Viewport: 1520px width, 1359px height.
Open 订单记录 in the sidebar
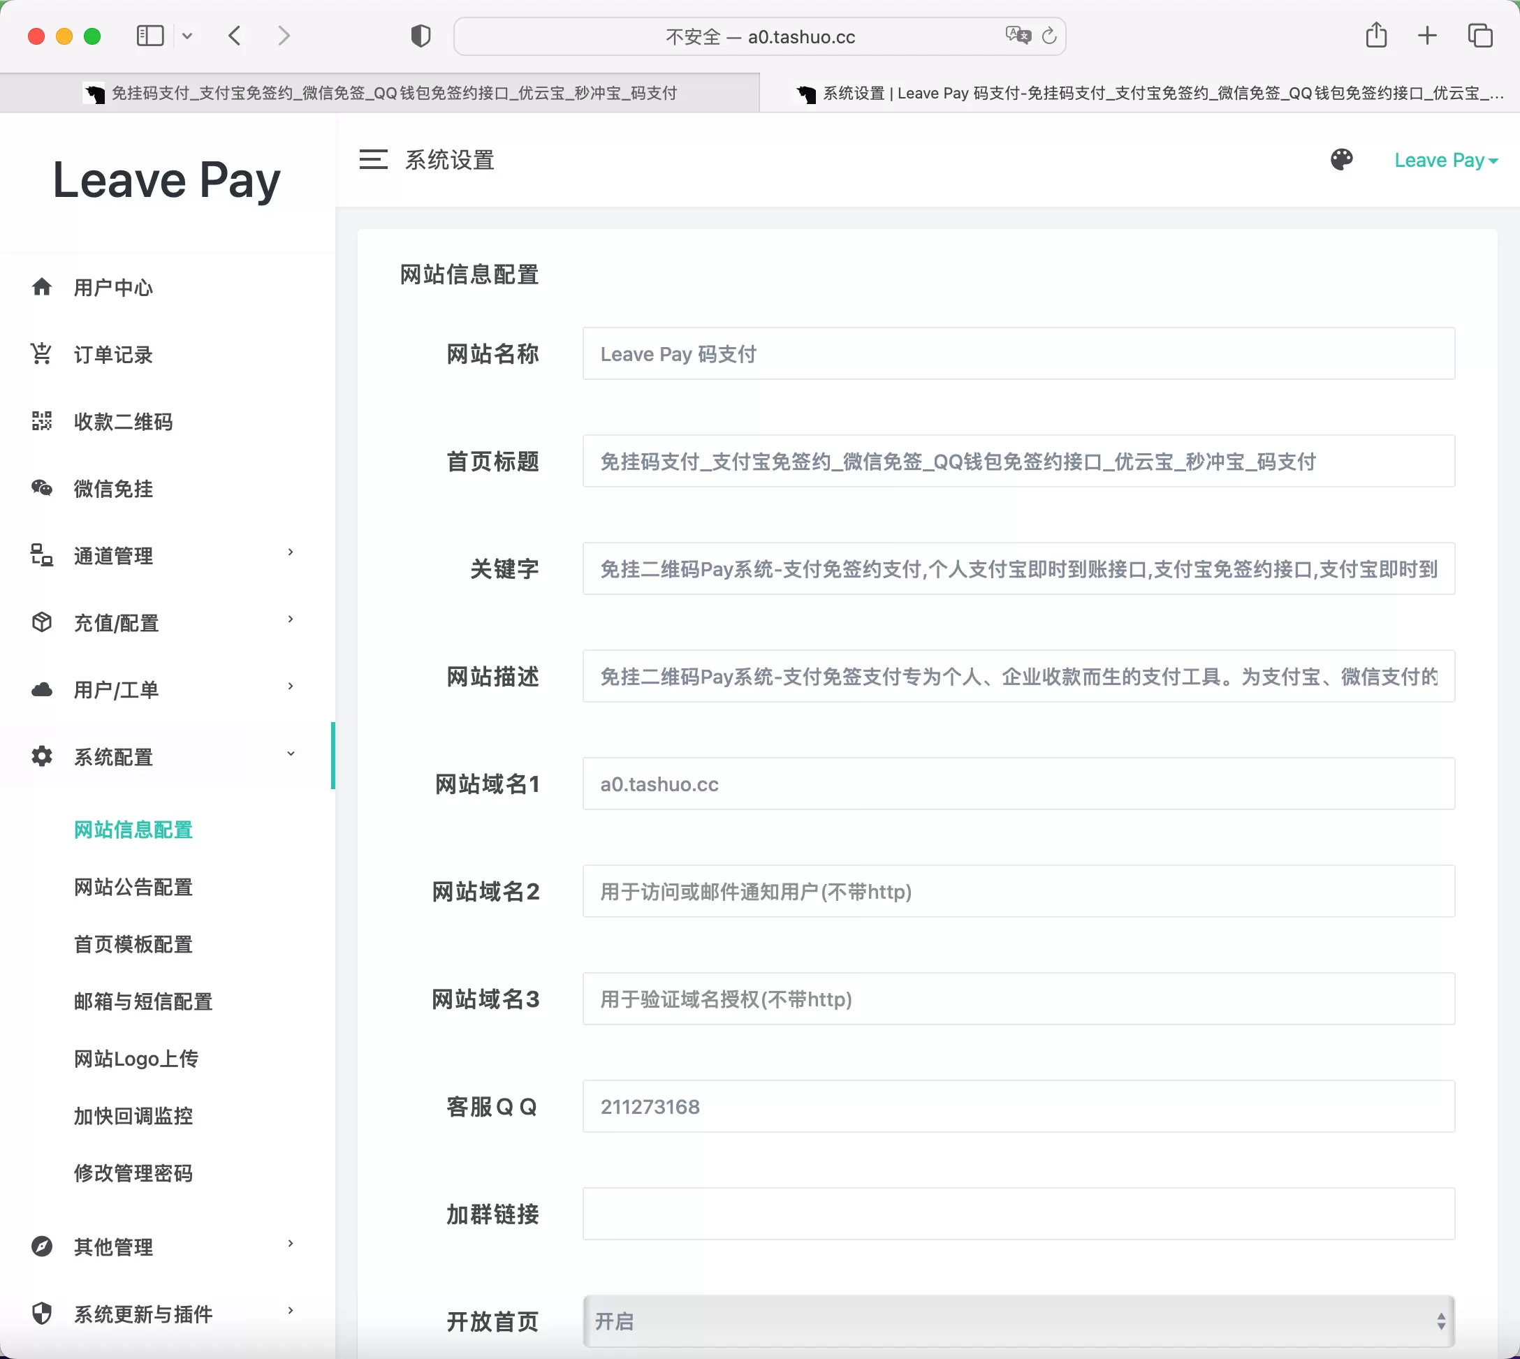tap(112, 355)
